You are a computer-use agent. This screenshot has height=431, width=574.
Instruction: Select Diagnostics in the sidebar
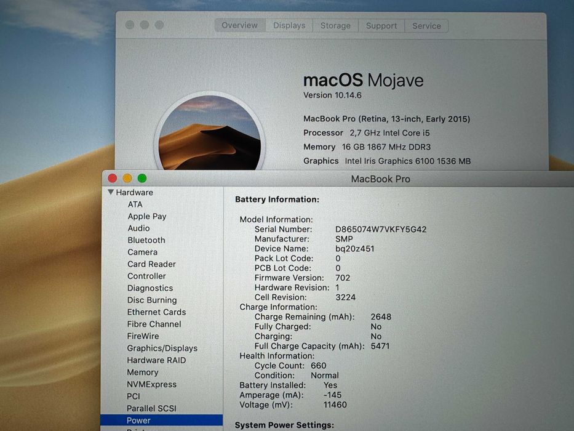pyautogui.click(x=150, y=288)
